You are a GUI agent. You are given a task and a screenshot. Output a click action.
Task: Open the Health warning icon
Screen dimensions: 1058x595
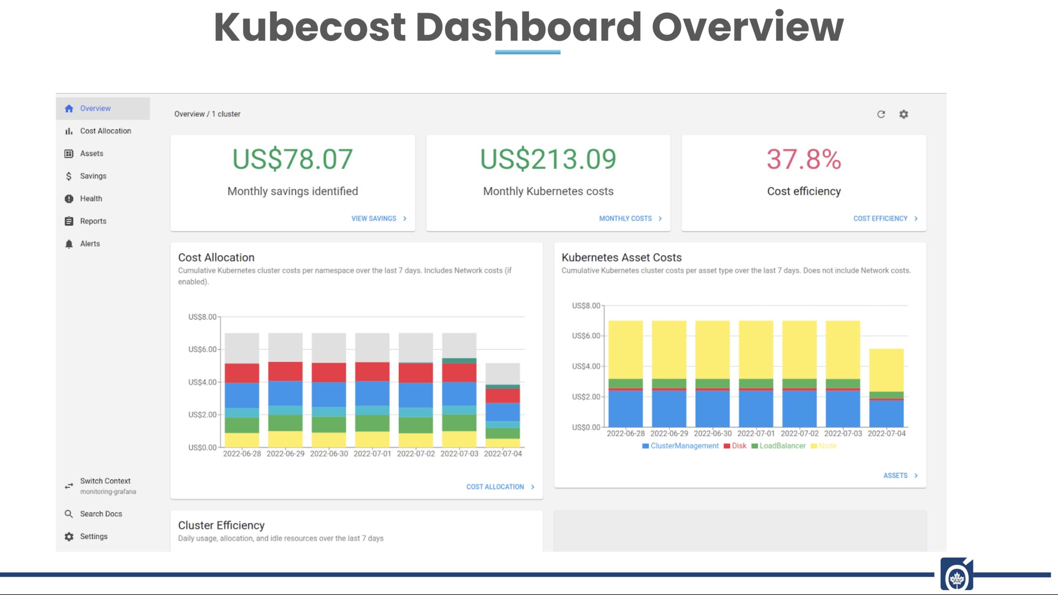[69, 199]
